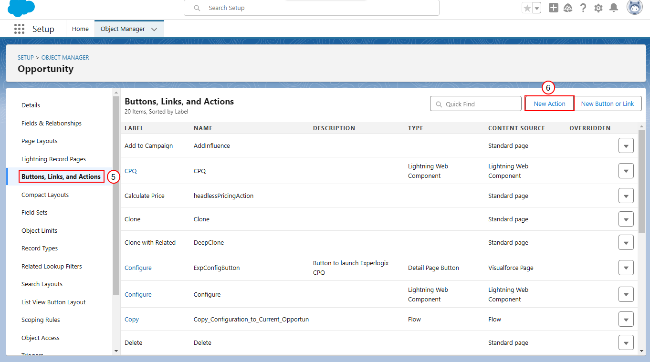650x362 pixels.
Task: Open Record Types in sidebar
Action: [x=40, y=248]
